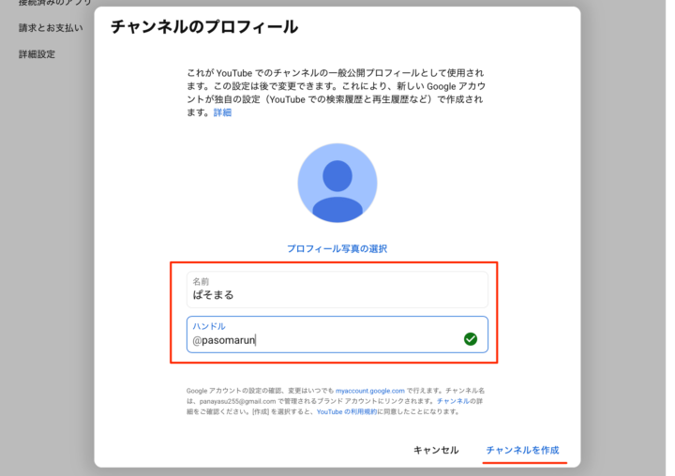
Task: Click the チャンネル link in the fine print
Action: pos(453,400)
